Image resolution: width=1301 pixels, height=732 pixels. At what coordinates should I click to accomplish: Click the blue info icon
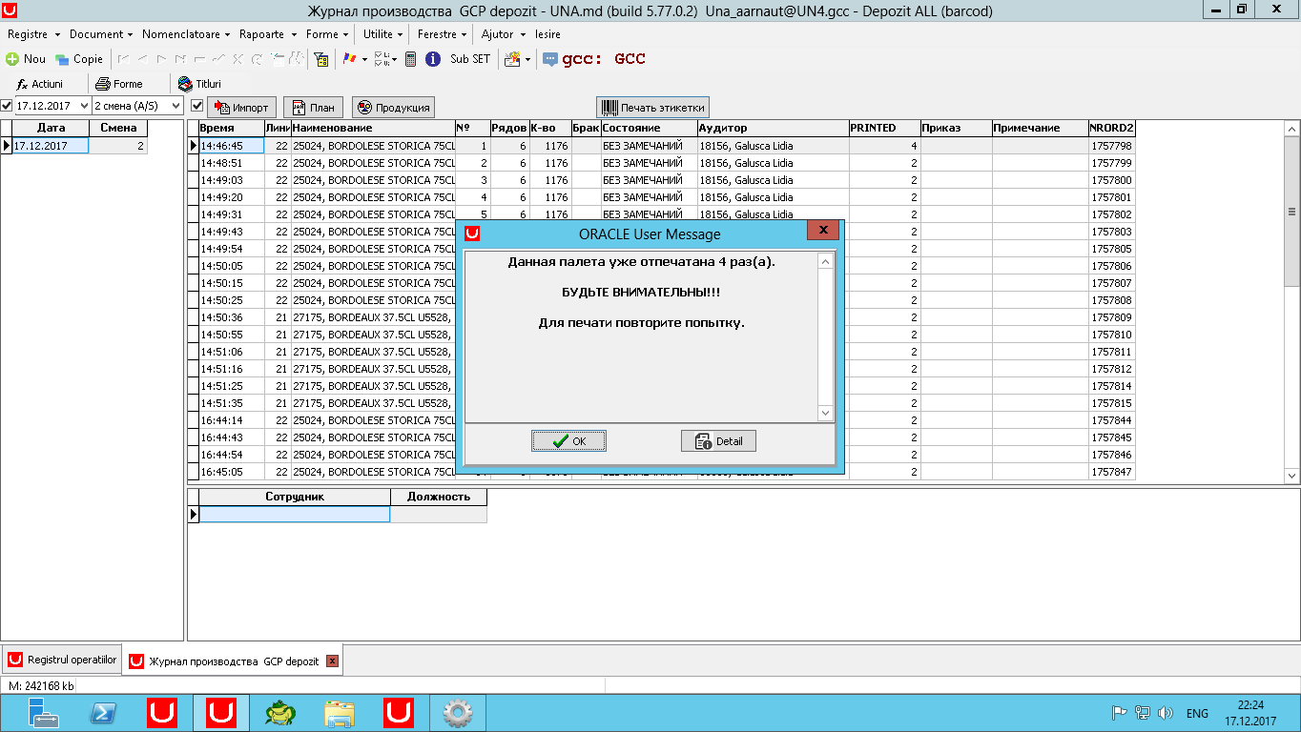pyautogui.click(x=433, y=59)
